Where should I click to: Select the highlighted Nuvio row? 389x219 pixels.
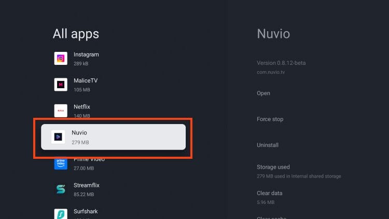coord(113,137)
